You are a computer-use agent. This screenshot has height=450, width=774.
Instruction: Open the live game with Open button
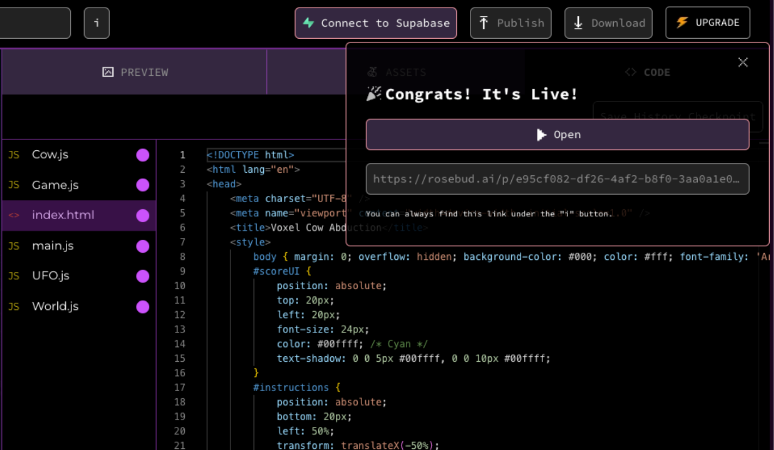pos(558,135)
